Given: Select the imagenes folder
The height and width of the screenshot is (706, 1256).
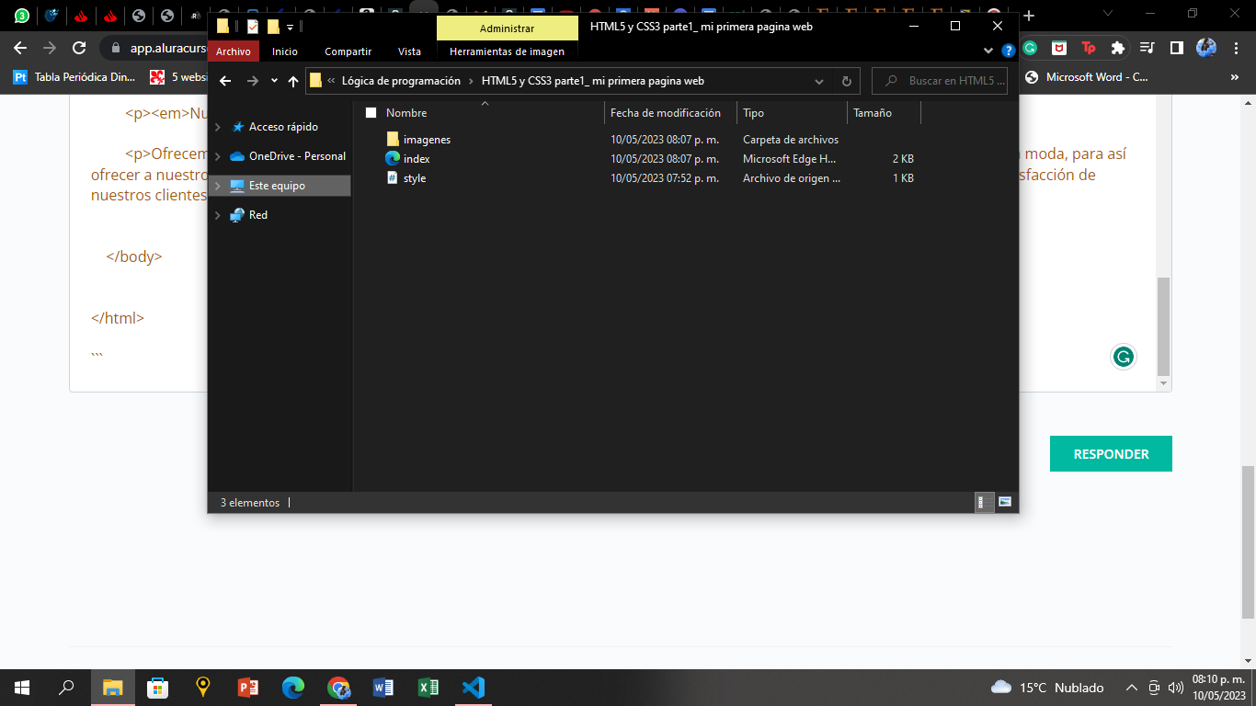Looking at the screenshot, I should pos(427,140).
